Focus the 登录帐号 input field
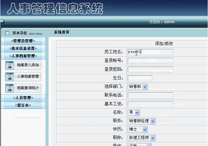 (150, 61)
